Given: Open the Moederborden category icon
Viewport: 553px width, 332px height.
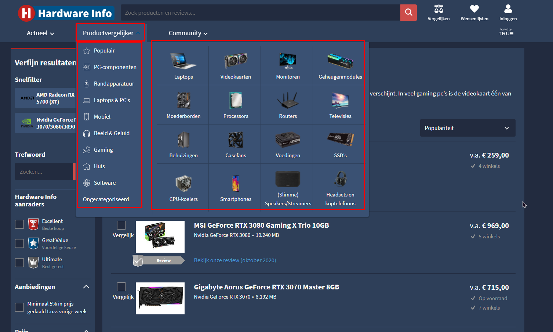Looking at the screenshot, I should tap(183, 100).
